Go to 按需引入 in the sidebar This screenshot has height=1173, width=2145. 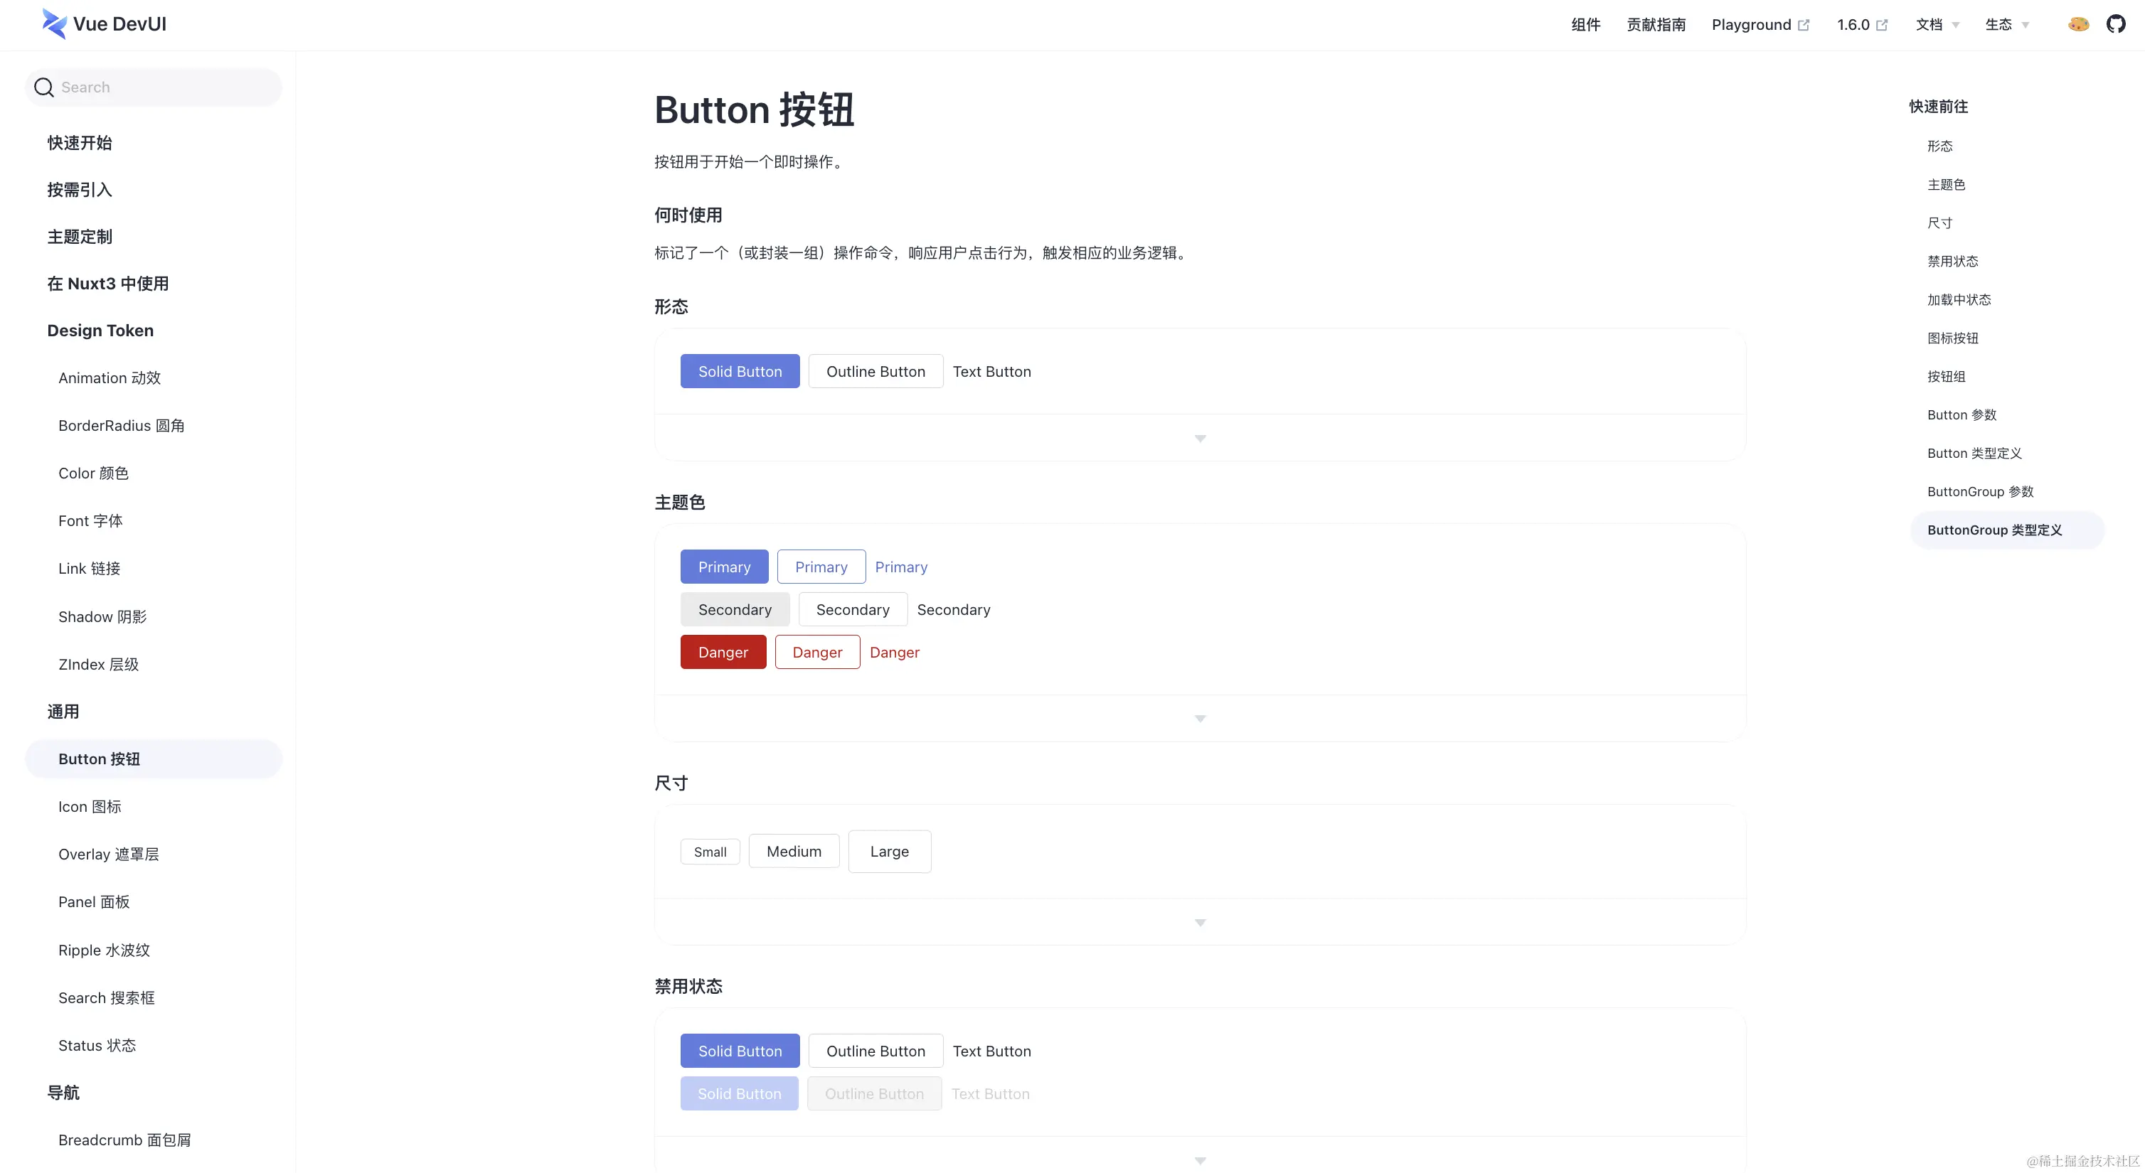79,190
